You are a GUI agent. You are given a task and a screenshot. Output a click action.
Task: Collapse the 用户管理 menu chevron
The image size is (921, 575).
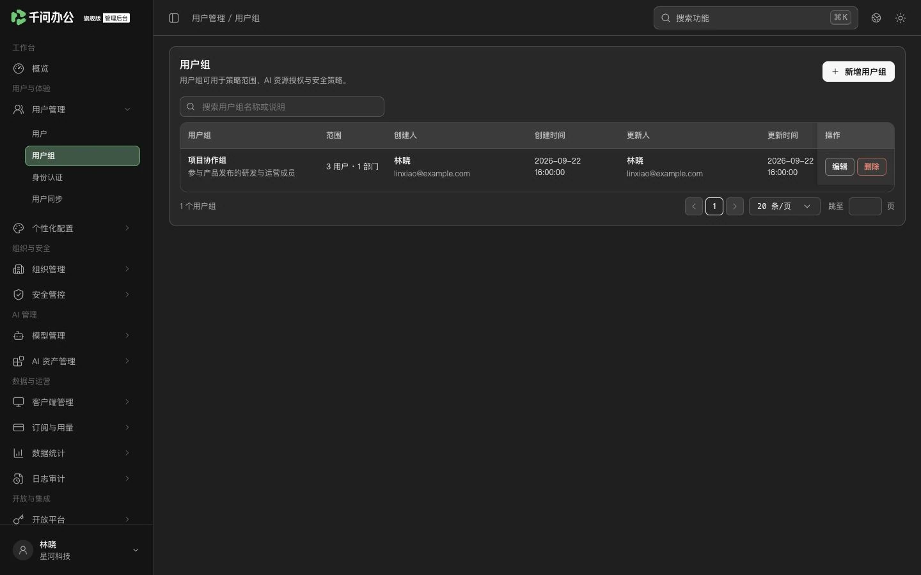click(x=127, y=109)
